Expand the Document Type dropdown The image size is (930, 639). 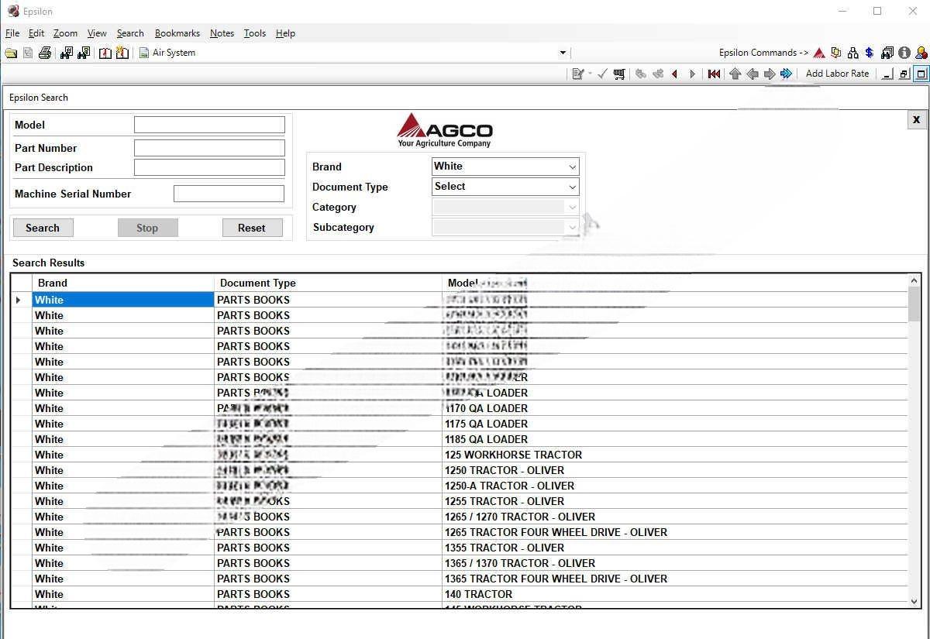click(x=572, y=187)
